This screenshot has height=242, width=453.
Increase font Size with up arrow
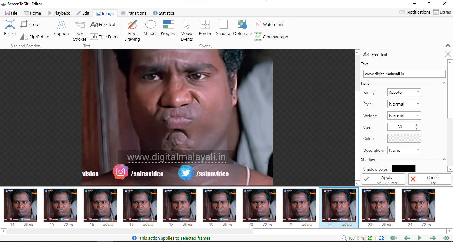[x=416, y=125]
